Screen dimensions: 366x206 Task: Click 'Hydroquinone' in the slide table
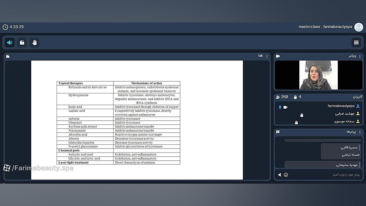[78, 95]
